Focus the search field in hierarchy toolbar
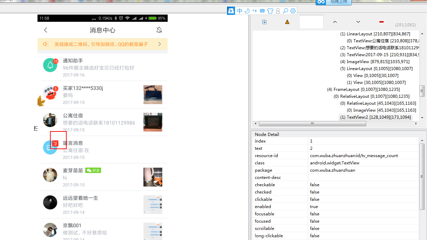The height and width of the screenshot is (240, 427). point(311,22)
